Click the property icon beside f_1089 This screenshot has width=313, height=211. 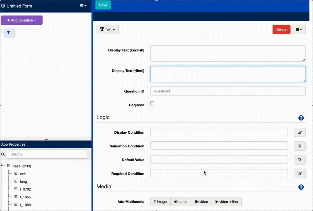tap(16, 204)
